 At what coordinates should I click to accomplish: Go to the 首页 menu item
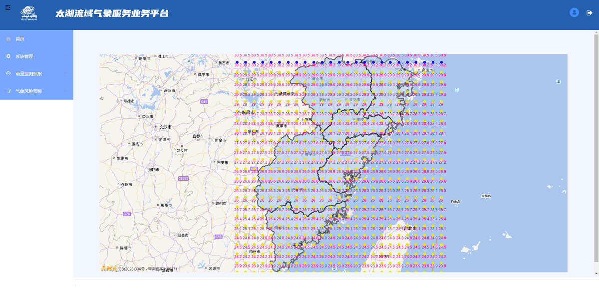point(20,39)
